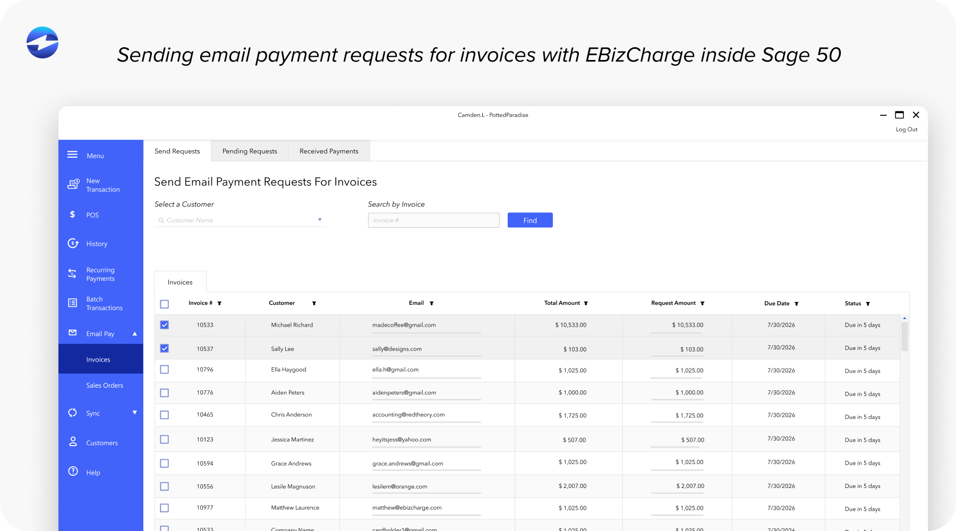The height and width of the screenshot is (531, 956).
Task: Filter the Status column
Action: click(x=868, y=304)
